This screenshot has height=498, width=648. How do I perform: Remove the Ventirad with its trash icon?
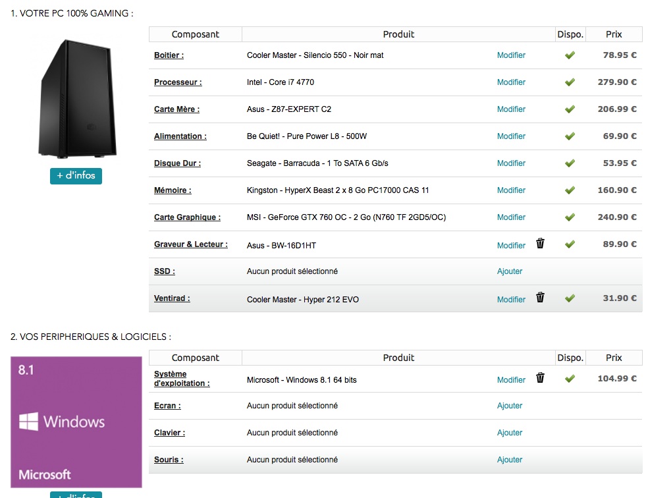click(x=540, y=298)
